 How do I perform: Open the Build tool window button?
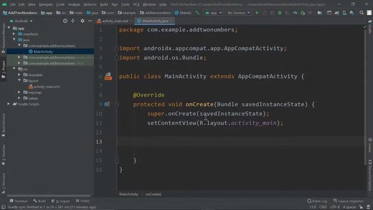point(40,201)
